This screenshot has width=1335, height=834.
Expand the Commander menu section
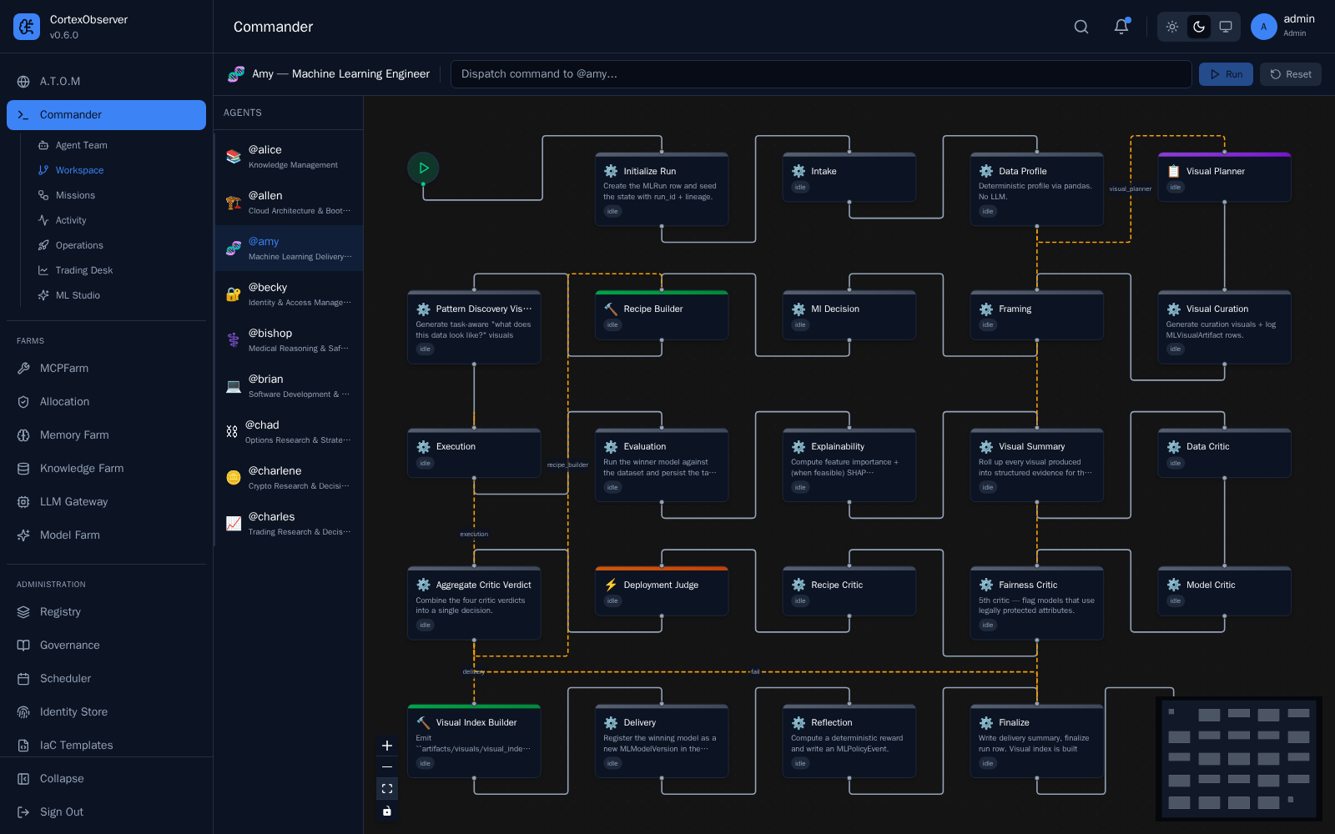(x=106, y=115)
